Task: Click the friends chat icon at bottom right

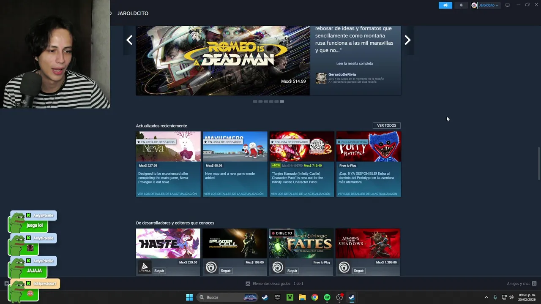Action: coord(534,284)
